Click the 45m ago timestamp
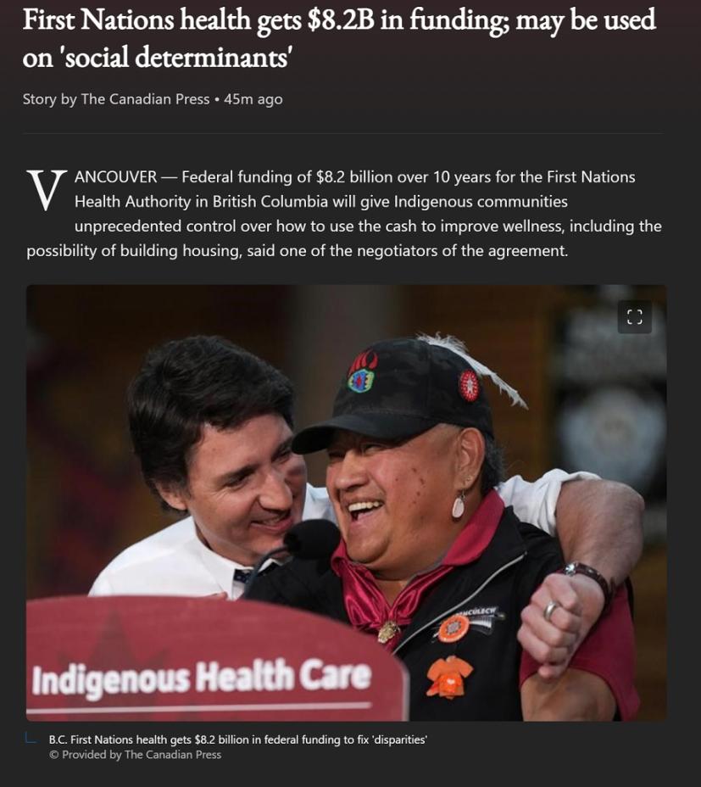The width and height of the screenshot is (701, 787). [x=253, y=99]
